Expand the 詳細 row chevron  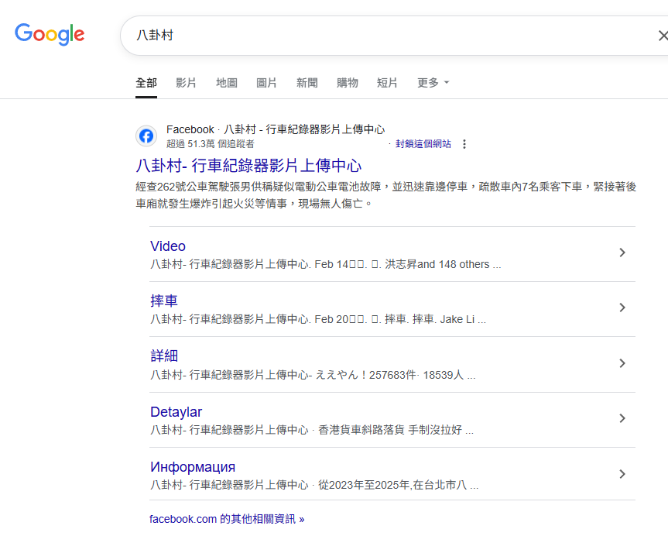pyautogui.click(x=622, y=363)
